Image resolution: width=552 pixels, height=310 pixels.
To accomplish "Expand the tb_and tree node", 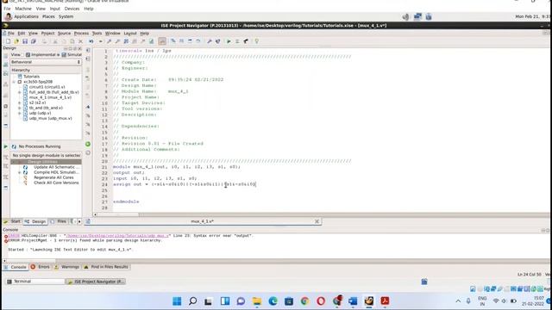I will click(20, 108).
